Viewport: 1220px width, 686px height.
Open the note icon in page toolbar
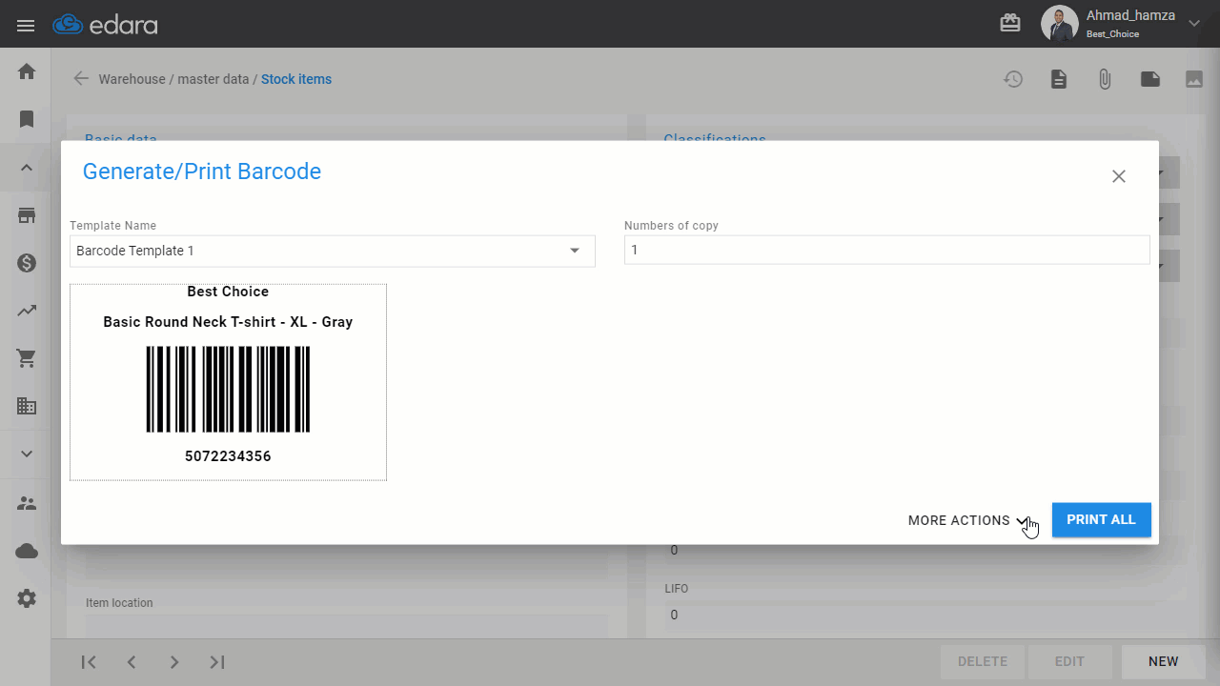point(1150,79)
